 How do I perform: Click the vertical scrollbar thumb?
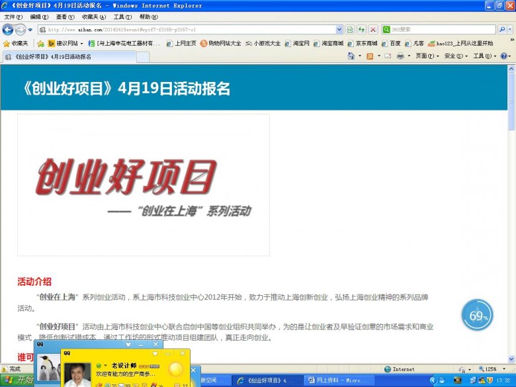pyautogui.click(x=511, y=101)
